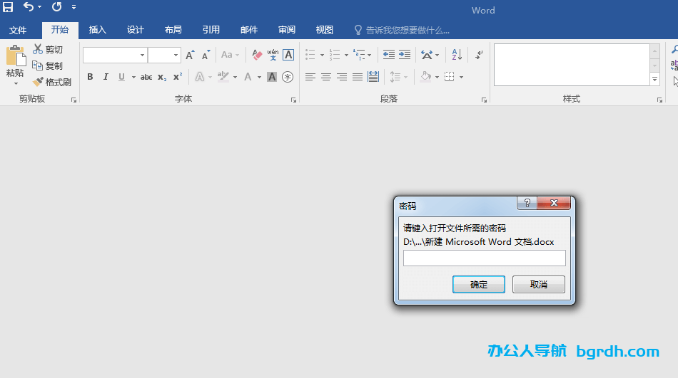Click the Save icon in quick access toolbar
The height and width of the screenshot is (378, 678).
8,7
